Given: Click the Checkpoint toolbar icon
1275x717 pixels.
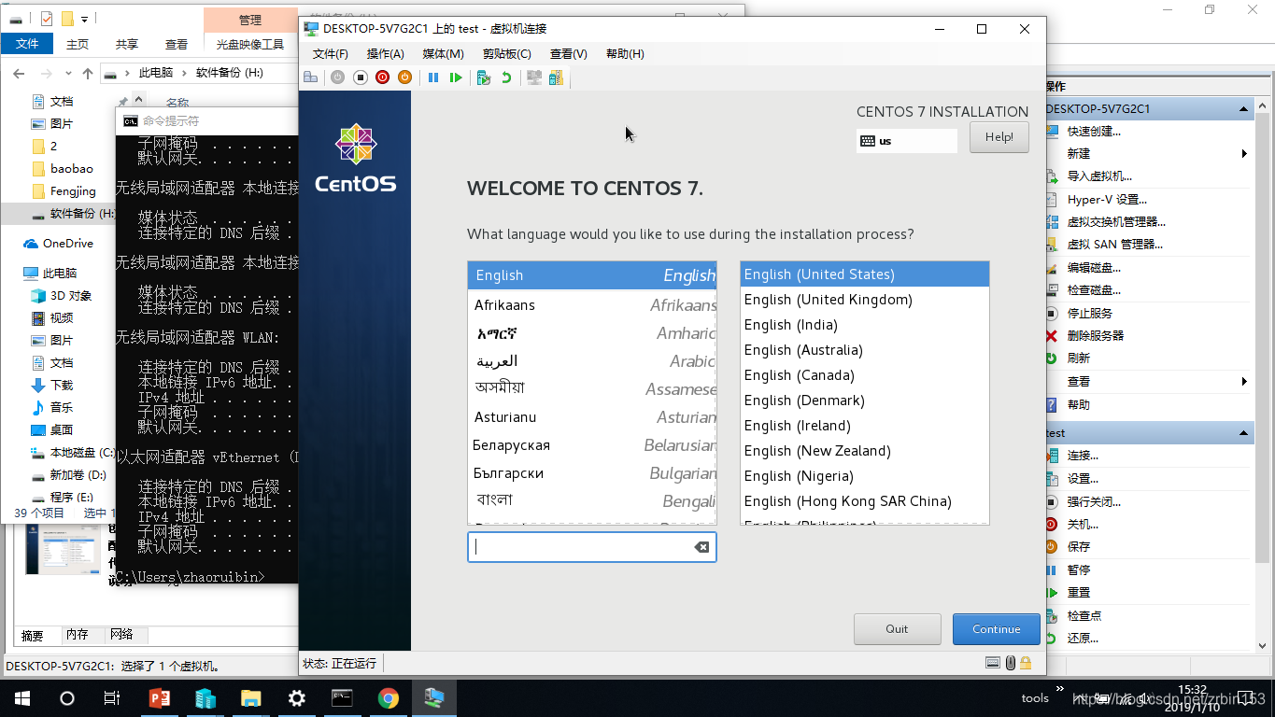Looking at the screenshot, I should [x=483, y=77].
